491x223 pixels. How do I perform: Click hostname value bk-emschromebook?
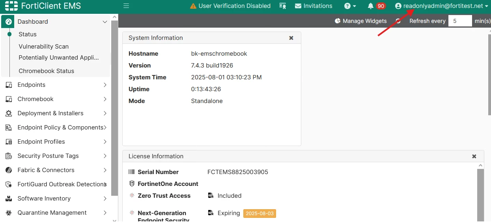219,54
